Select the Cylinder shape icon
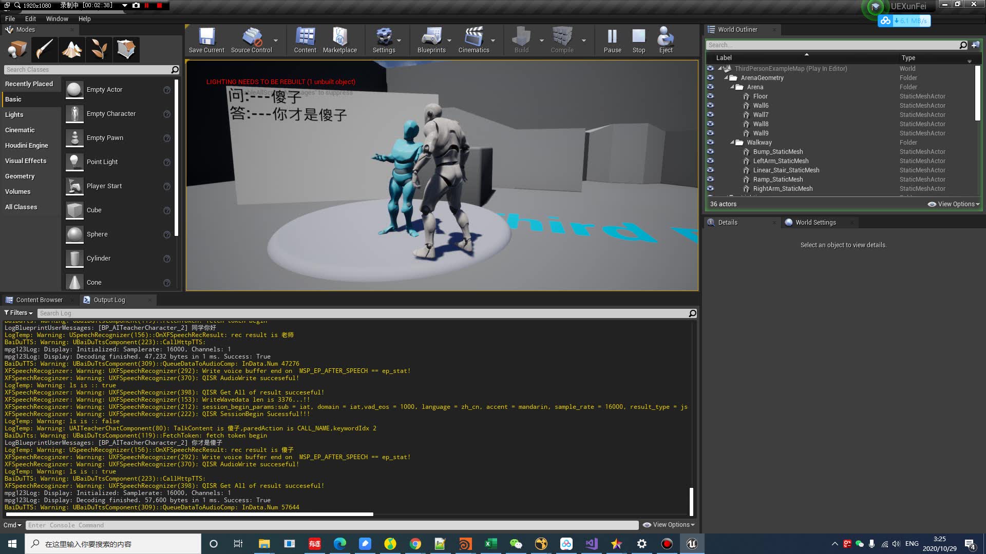Screen dimensions: 986x554 (x=74, y=259)
